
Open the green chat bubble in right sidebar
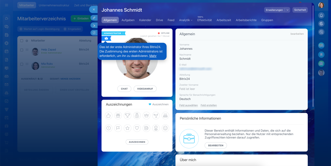(x=321, y=46)
